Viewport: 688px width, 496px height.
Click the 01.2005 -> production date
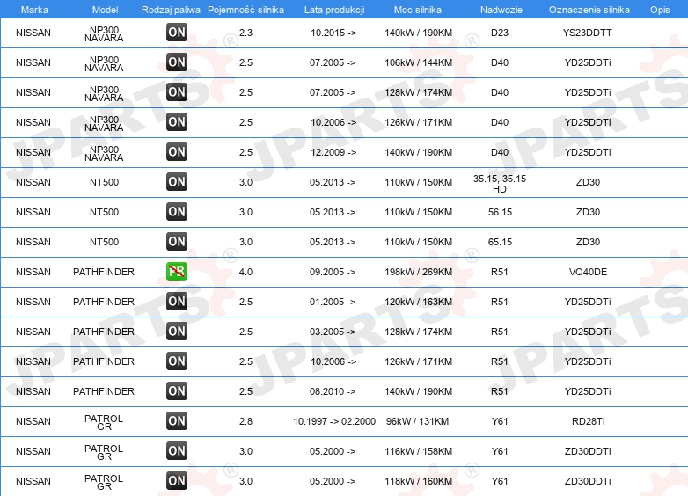[333, 302]
